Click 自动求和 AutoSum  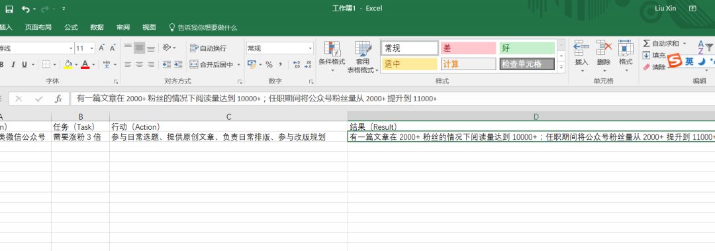pyautogui.click(x=661, y=43)
